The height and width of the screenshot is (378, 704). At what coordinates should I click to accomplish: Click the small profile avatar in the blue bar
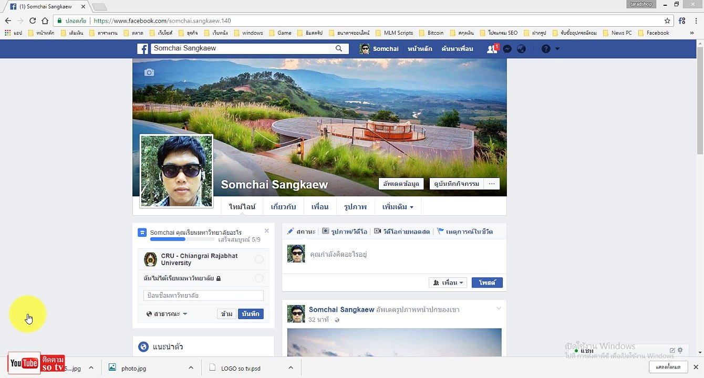coord(365,49)
